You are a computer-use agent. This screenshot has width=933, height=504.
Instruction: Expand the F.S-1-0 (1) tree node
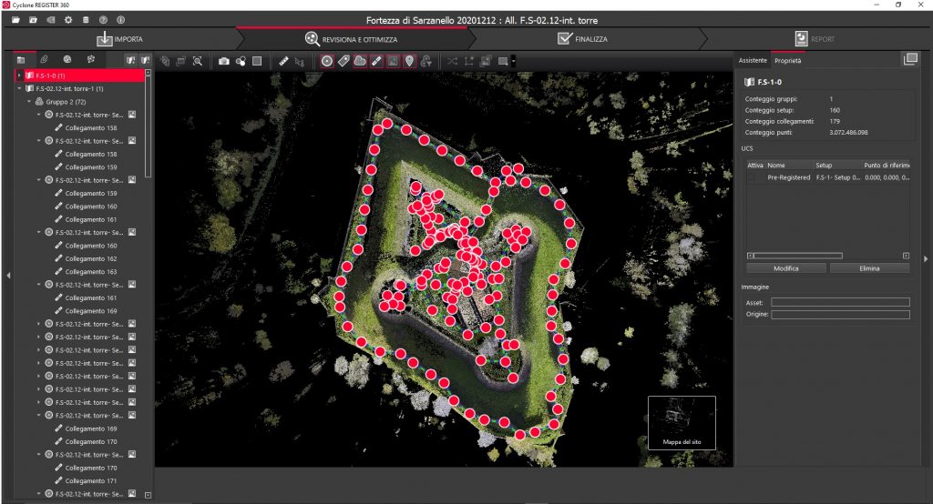20,76
